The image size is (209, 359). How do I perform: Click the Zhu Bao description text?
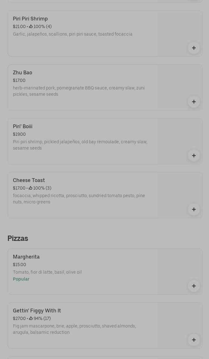(79, 91)
